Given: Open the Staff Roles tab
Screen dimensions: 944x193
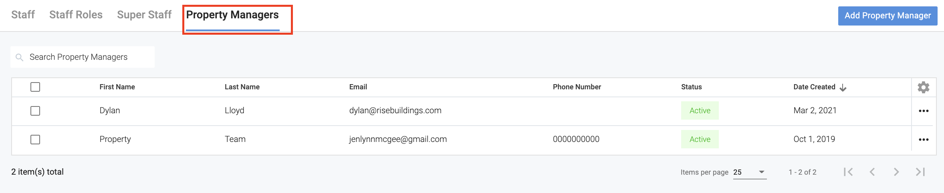Looking at the screenshot, I should (x=76, y=15).
